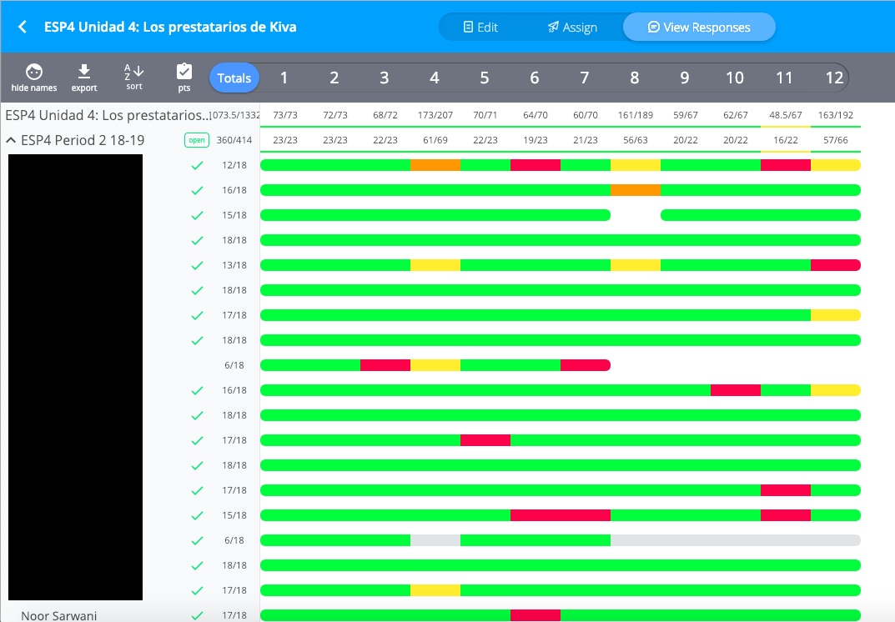Click the back arrow beside the assignment title
Viewport: 895px width, 622px height.
pyautogui.click(x=21, y=26)
